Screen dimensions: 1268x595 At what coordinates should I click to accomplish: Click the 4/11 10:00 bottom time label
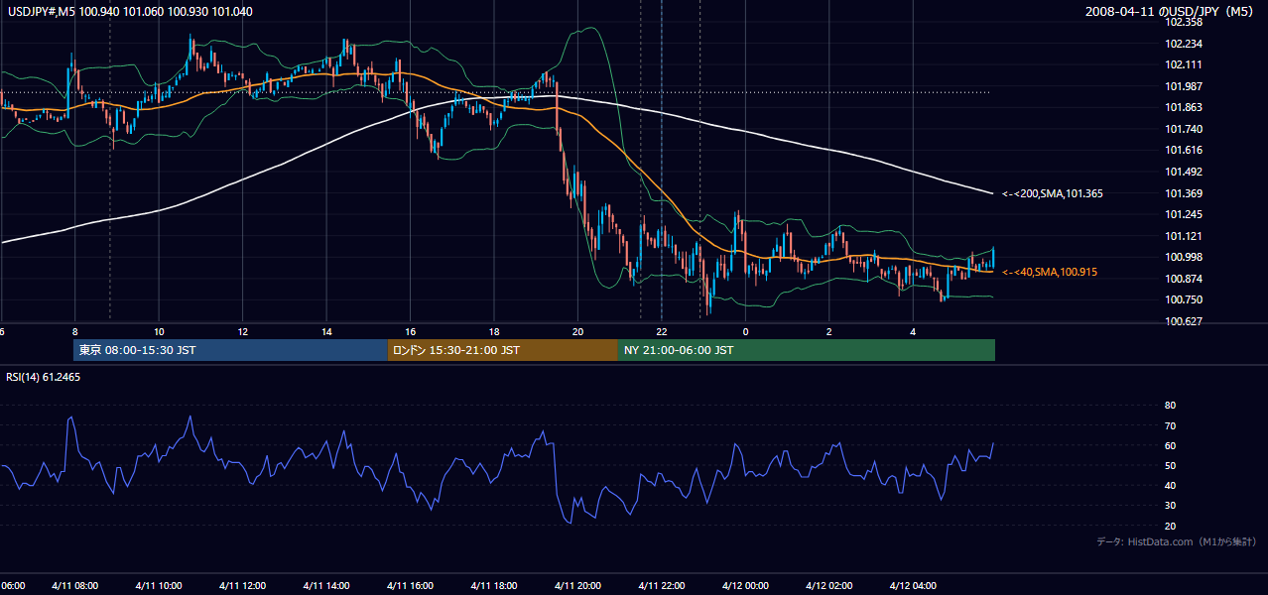pyautogui.click(x=159, y=586)
